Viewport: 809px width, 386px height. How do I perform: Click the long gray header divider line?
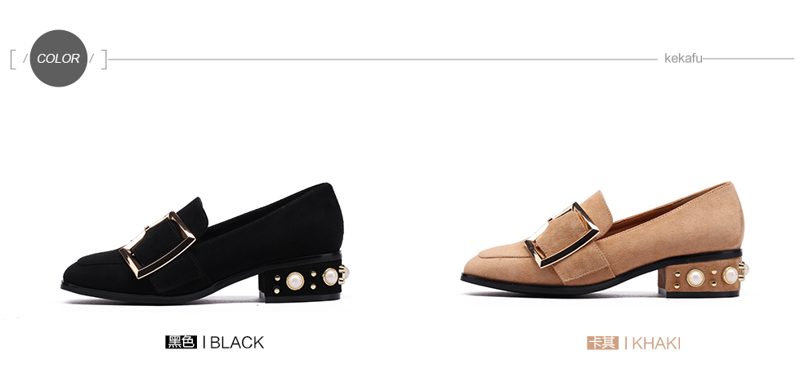(382, 60)
